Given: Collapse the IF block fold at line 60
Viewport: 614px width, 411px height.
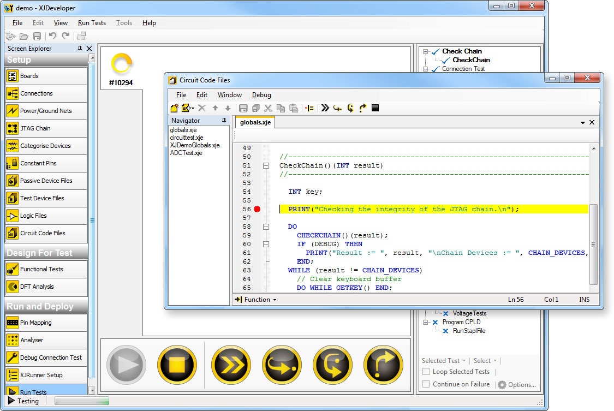Looking at the screenshot, I should coord(266,244).
